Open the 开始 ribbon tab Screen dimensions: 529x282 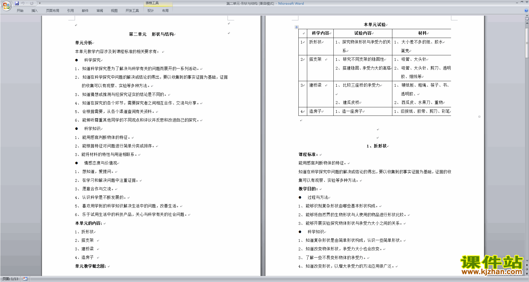[20, 10]
